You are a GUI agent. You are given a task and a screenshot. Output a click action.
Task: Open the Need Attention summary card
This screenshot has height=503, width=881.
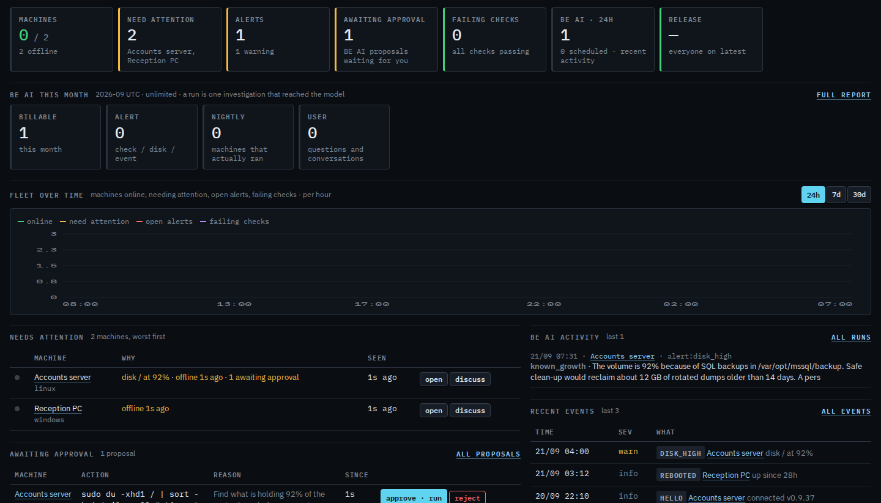(x=169, y=39)
